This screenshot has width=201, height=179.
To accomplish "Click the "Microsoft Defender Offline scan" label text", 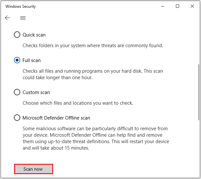I will (56, 118).
